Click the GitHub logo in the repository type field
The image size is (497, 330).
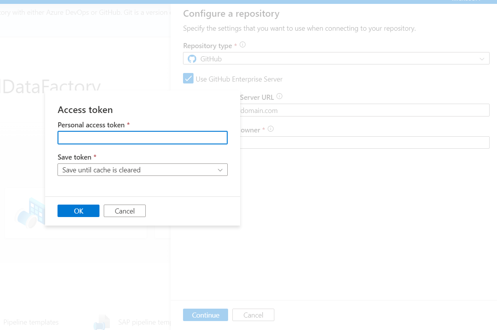pyautogui.click(x=192, y=58)
